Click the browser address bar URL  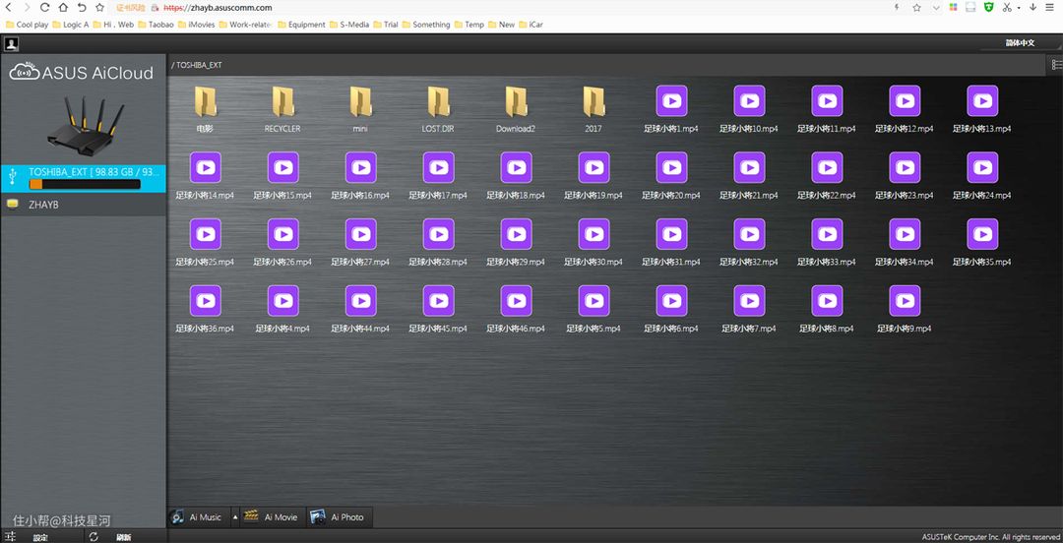point(217,7)
